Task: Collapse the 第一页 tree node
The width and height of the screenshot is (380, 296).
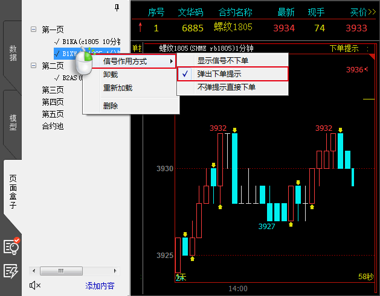Action: coord(33,30)
